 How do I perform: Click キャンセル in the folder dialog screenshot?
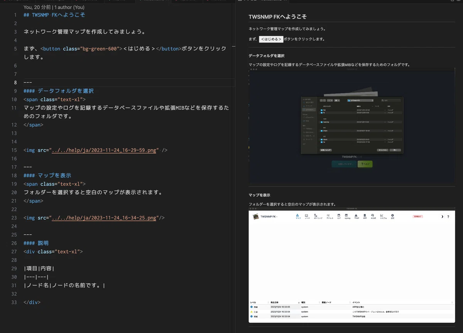point(383,150)
